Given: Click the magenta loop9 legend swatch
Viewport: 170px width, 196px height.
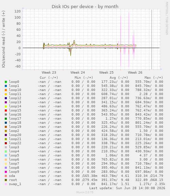Looking at the screenshot, I should [6, 172].
